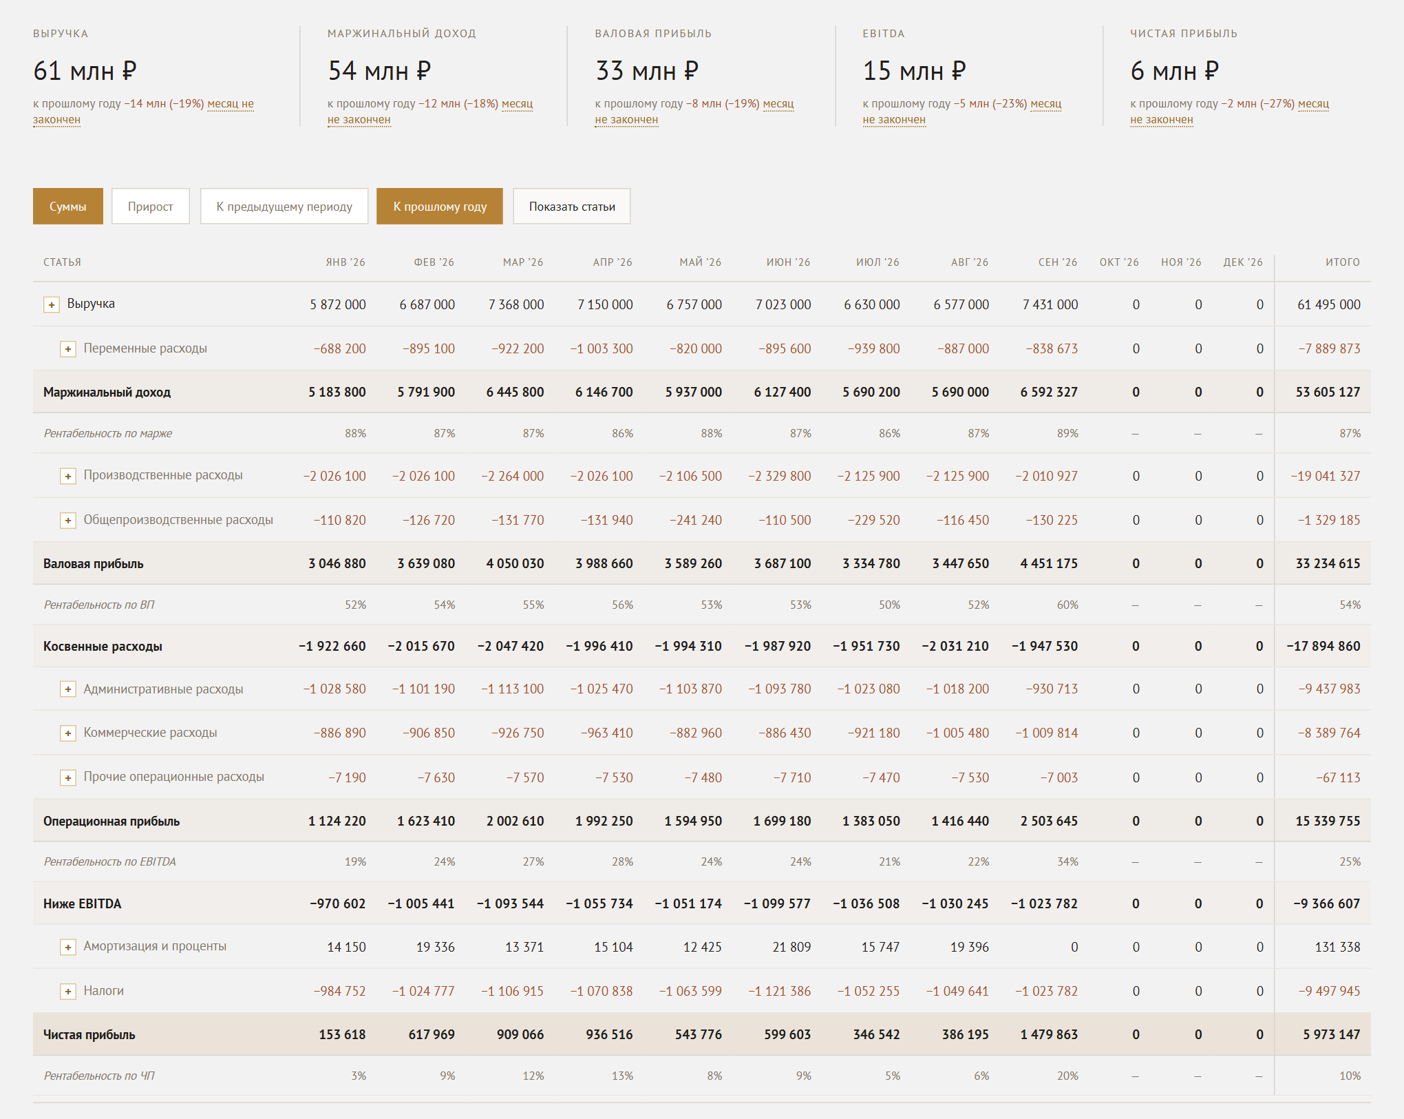1404x1119 pixels.
Task: Switch to the Прирост view toggle
Action: point(151,206)
